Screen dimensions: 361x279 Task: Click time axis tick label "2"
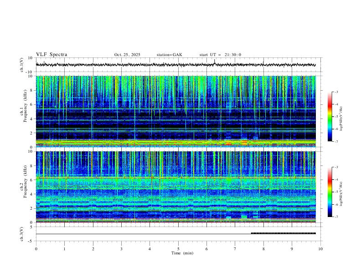pos(93,249)
